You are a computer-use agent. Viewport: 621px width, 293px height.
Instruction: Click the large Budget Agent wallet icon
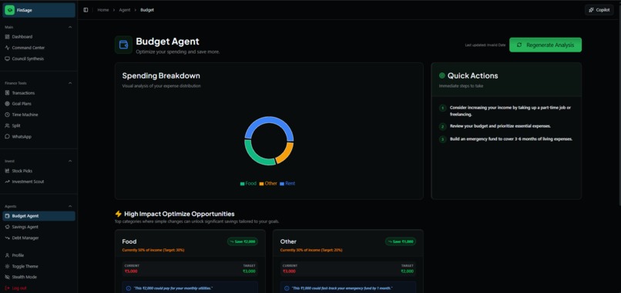123,45
